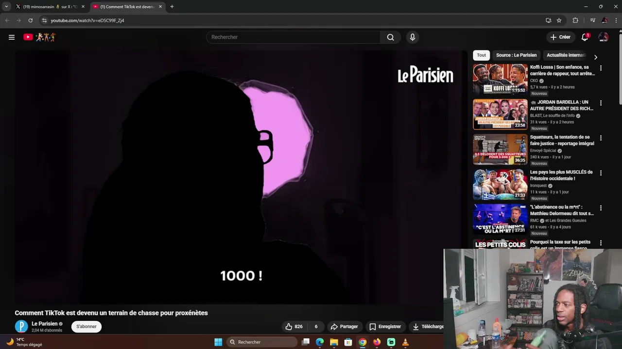Screen dimensions: 622x349
Task: Open Microsoft Store from taskbar
Action: point(348,342)
